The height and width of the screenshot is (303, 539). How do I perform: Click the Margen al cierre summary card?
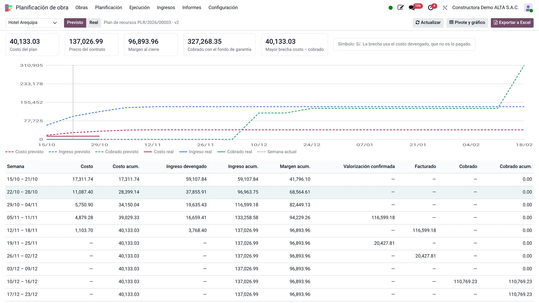tap(151, 44)
